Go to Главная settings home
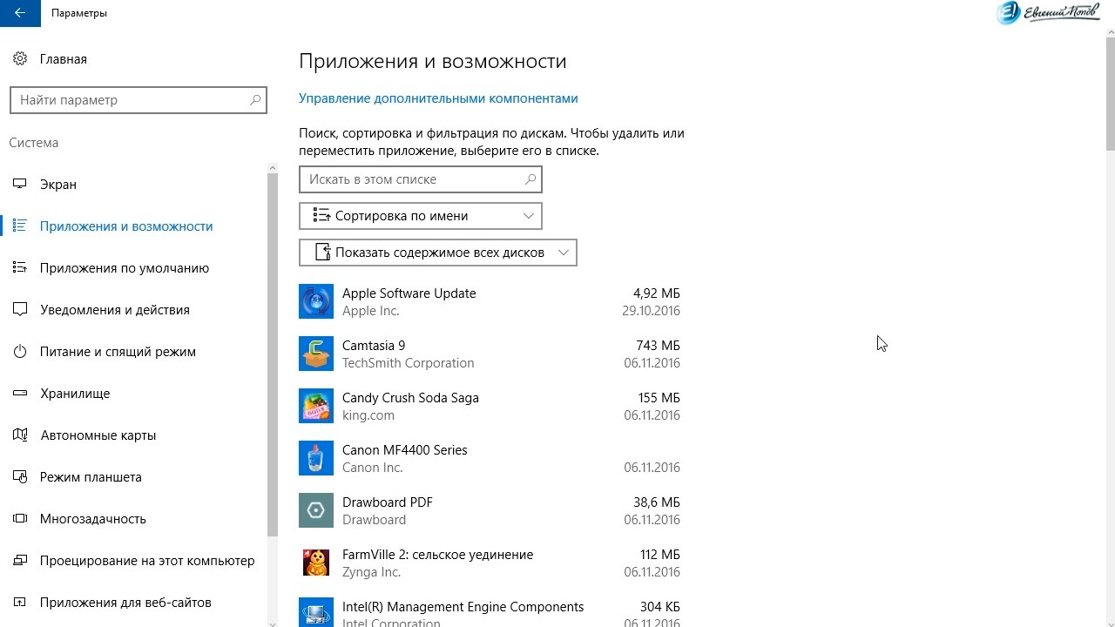The width and height of the screenshot is (1115, 627). pos(64,59)
